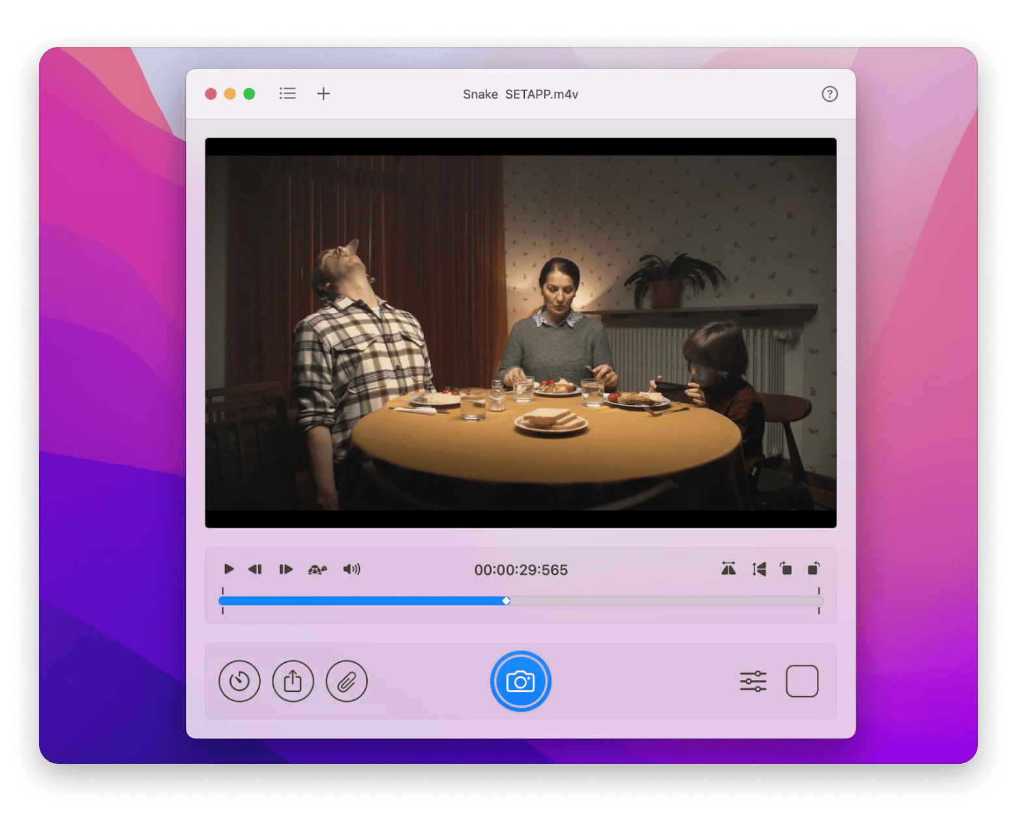Image resolution: width=1017 pixels, height=816 pixels.
Task: Flip the video horizontally
Action: pyautogui.click(x=728, y=569)
